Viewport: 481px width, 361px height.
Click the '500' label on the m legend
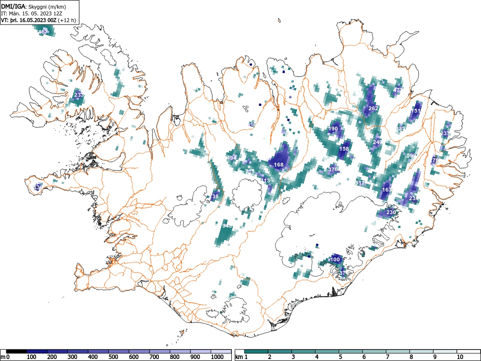(x=113, y=357)
